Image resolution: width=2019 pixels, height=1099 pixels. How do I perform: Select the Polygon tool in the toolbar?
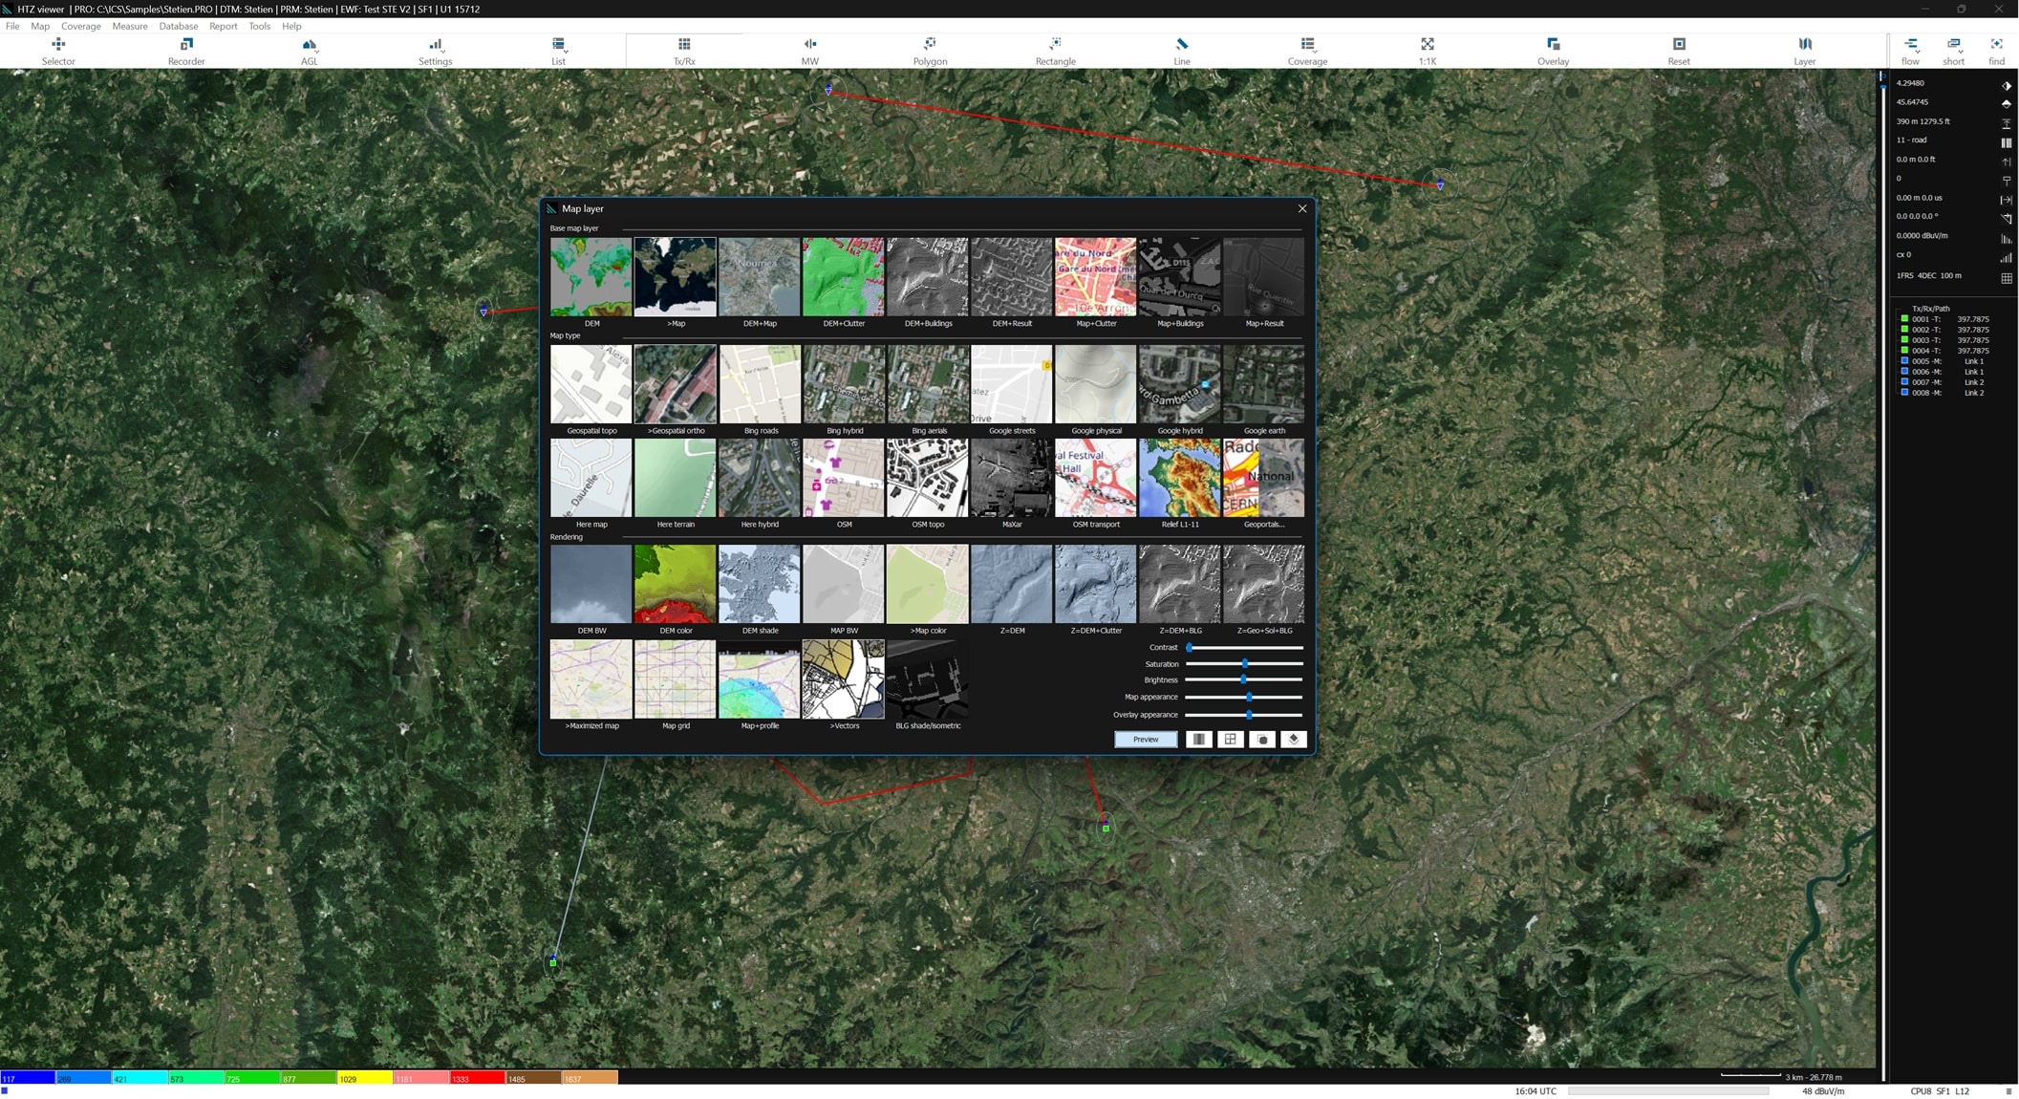point(928,50)
